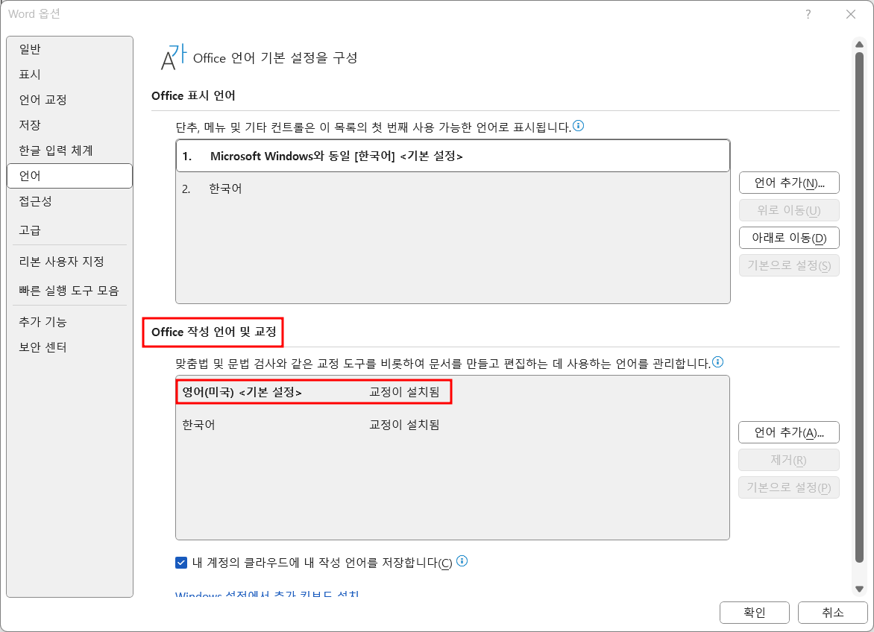Select 영어(미국) <기본 설정> authoring language row
The image size is (874, 632).
click(453, 392)
